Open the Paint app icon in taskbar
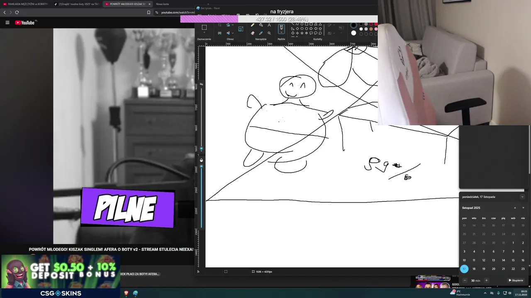Image resolution: width=531 pixels, height=298 pixels. (135, 293)
